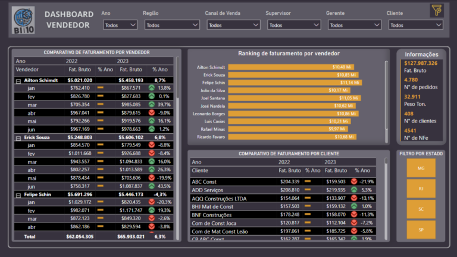This screenshot has width=457, height=257.
Task: Click red indicator for Erick Souza jan -8,8%
Action: point(152,145)
